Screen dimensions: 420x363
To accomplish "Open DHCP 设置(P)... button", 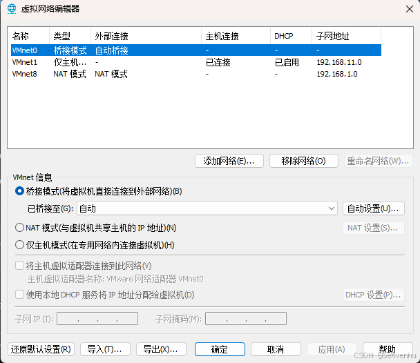I will pos(374,295).
